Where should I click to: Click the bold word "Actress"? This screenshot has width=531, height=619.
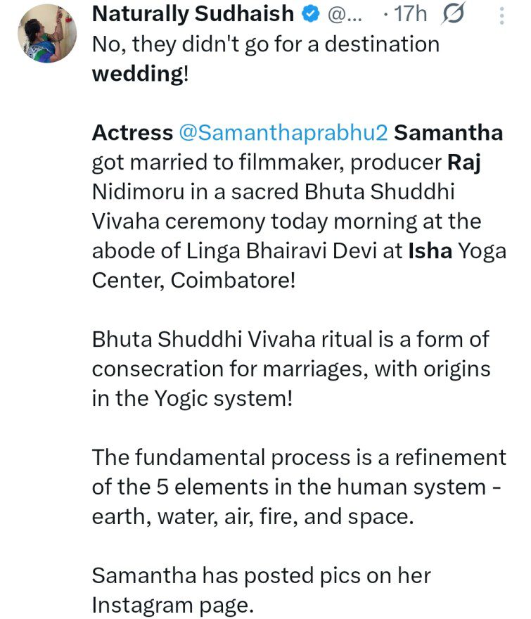(132, 133)
